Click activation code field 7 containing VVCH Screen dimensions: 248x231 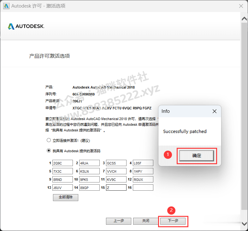tap(116, 171)
